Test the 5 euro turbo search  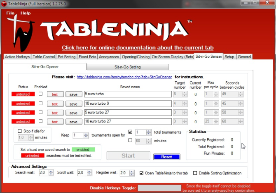click(x=55, y=94)
